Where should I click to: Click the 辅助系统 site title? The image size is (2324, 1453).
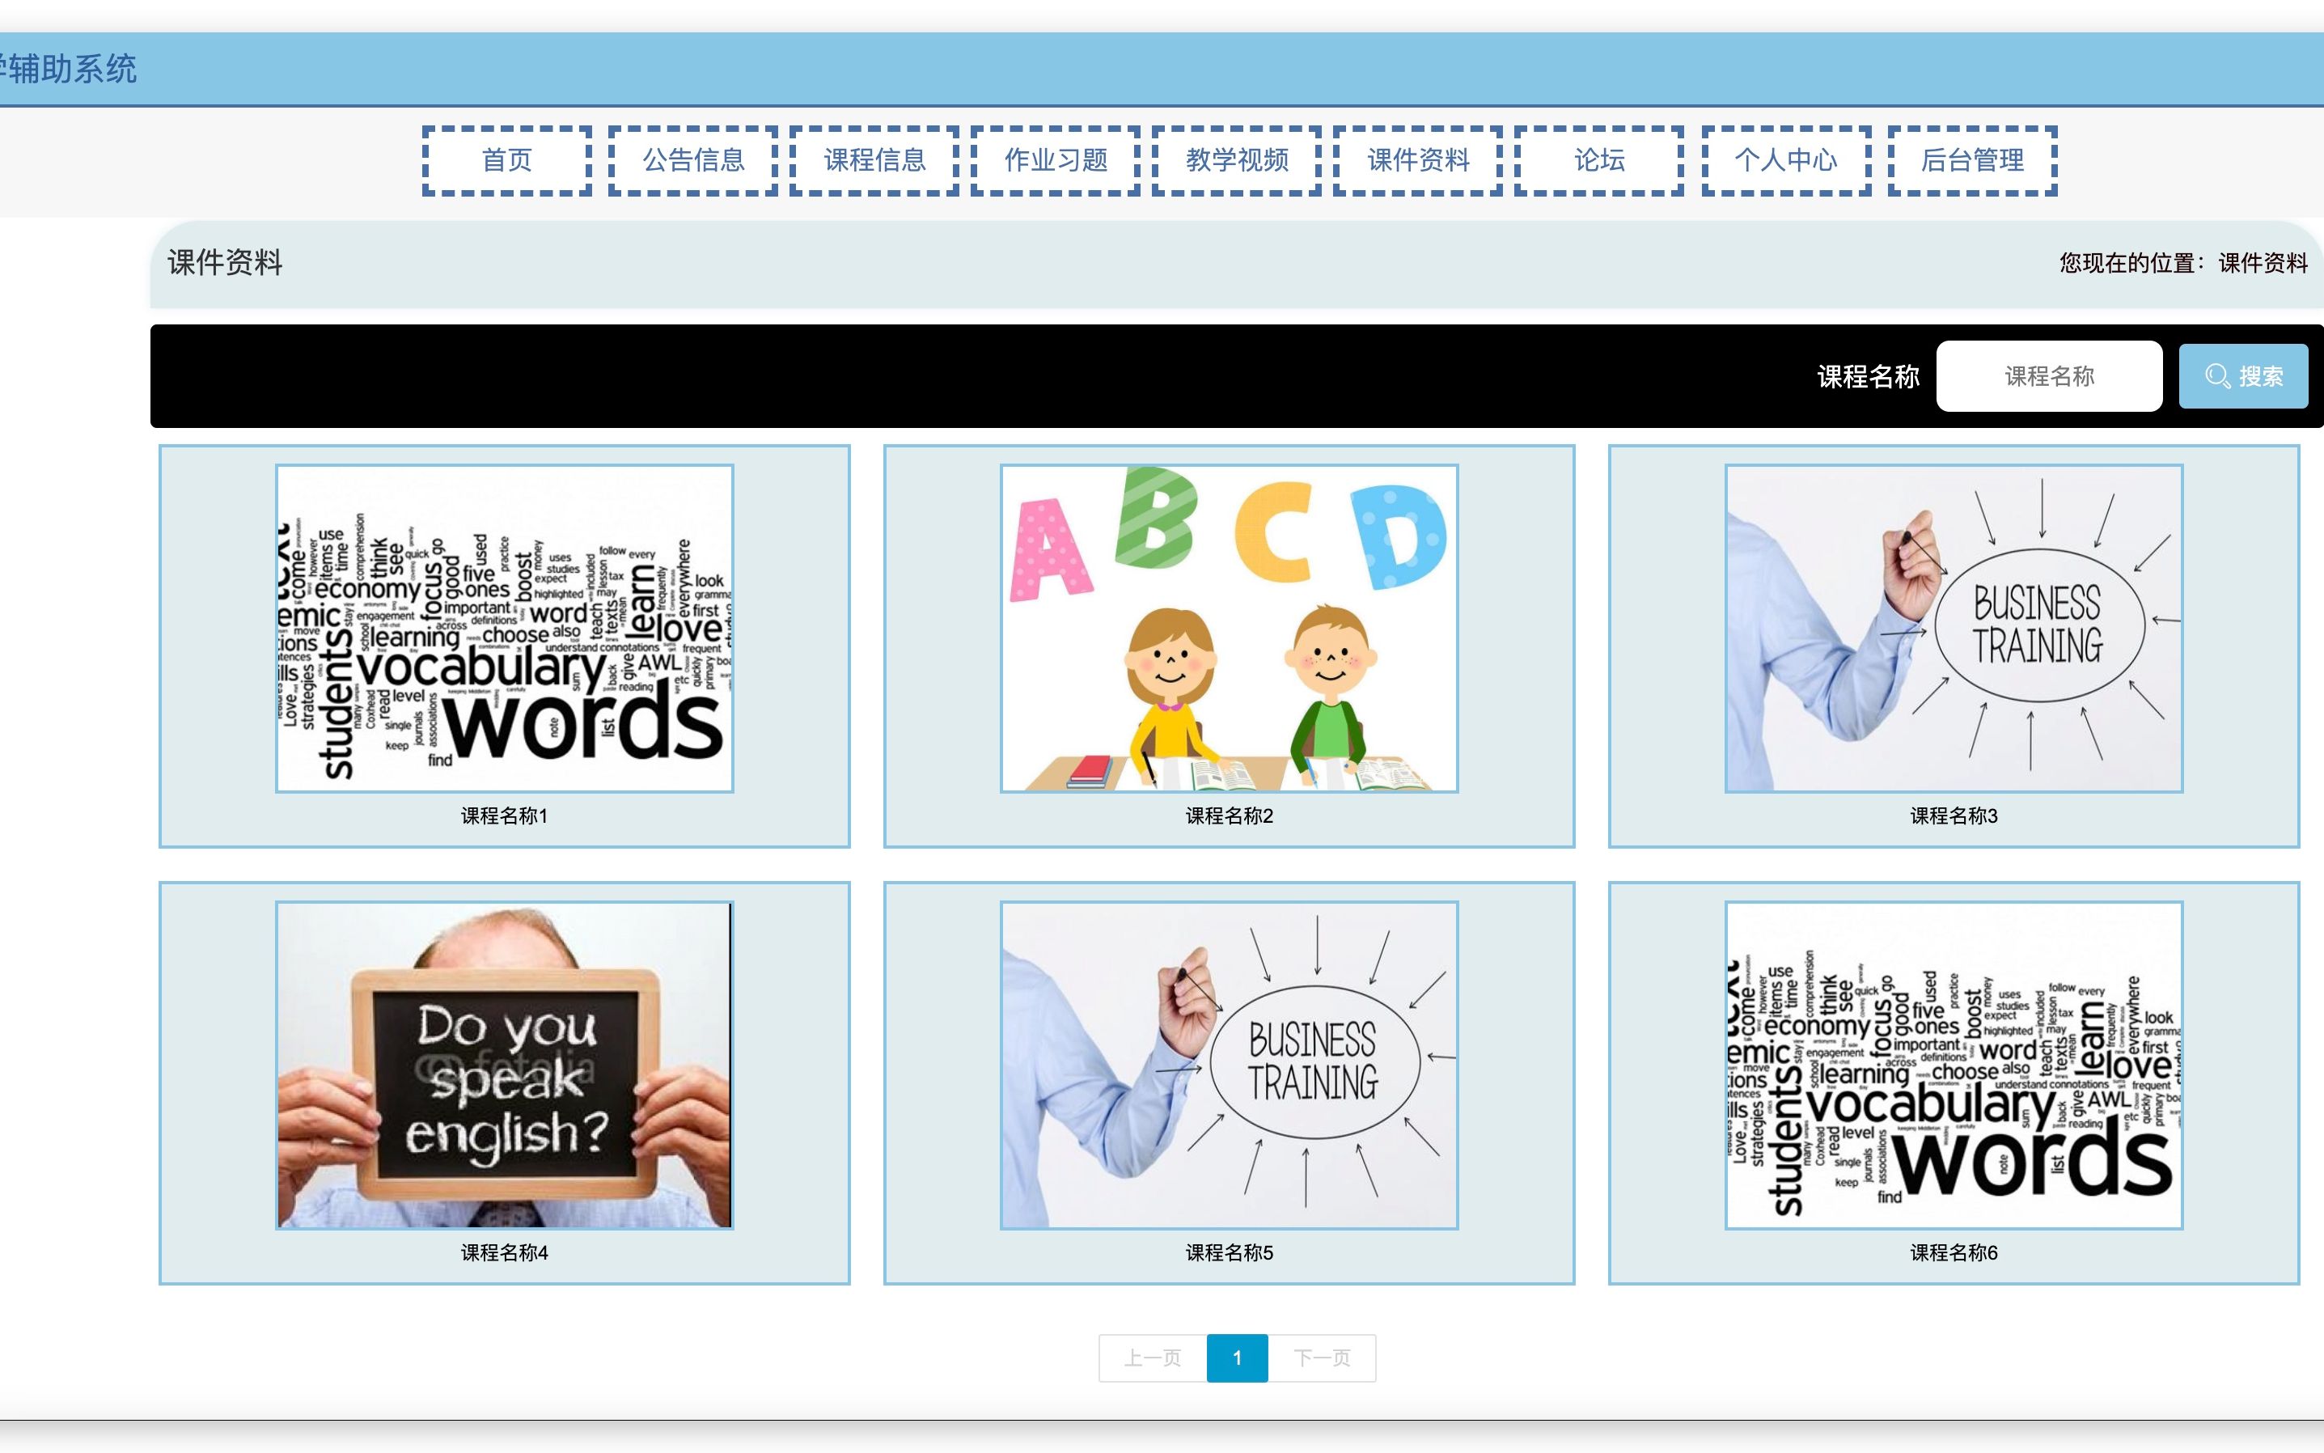tap(67, 70)
